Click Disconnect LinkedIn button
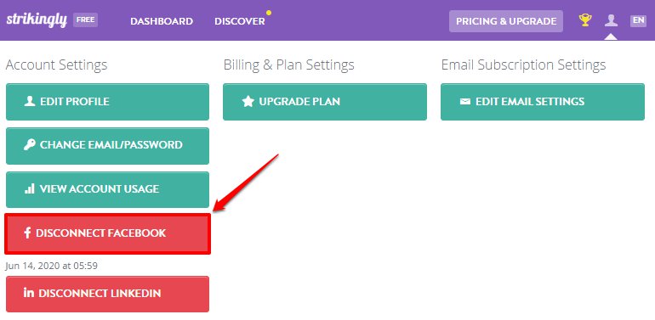The height and width of the screenshot is (320, 655). (x=107, y=294)
